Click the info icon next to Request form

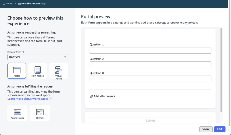point(23,52)
